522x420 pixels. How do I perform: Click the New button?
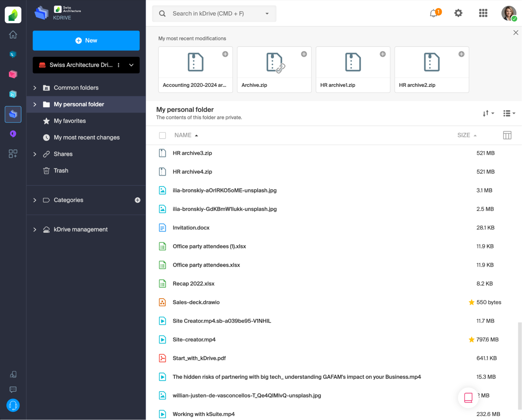[86, 41]
